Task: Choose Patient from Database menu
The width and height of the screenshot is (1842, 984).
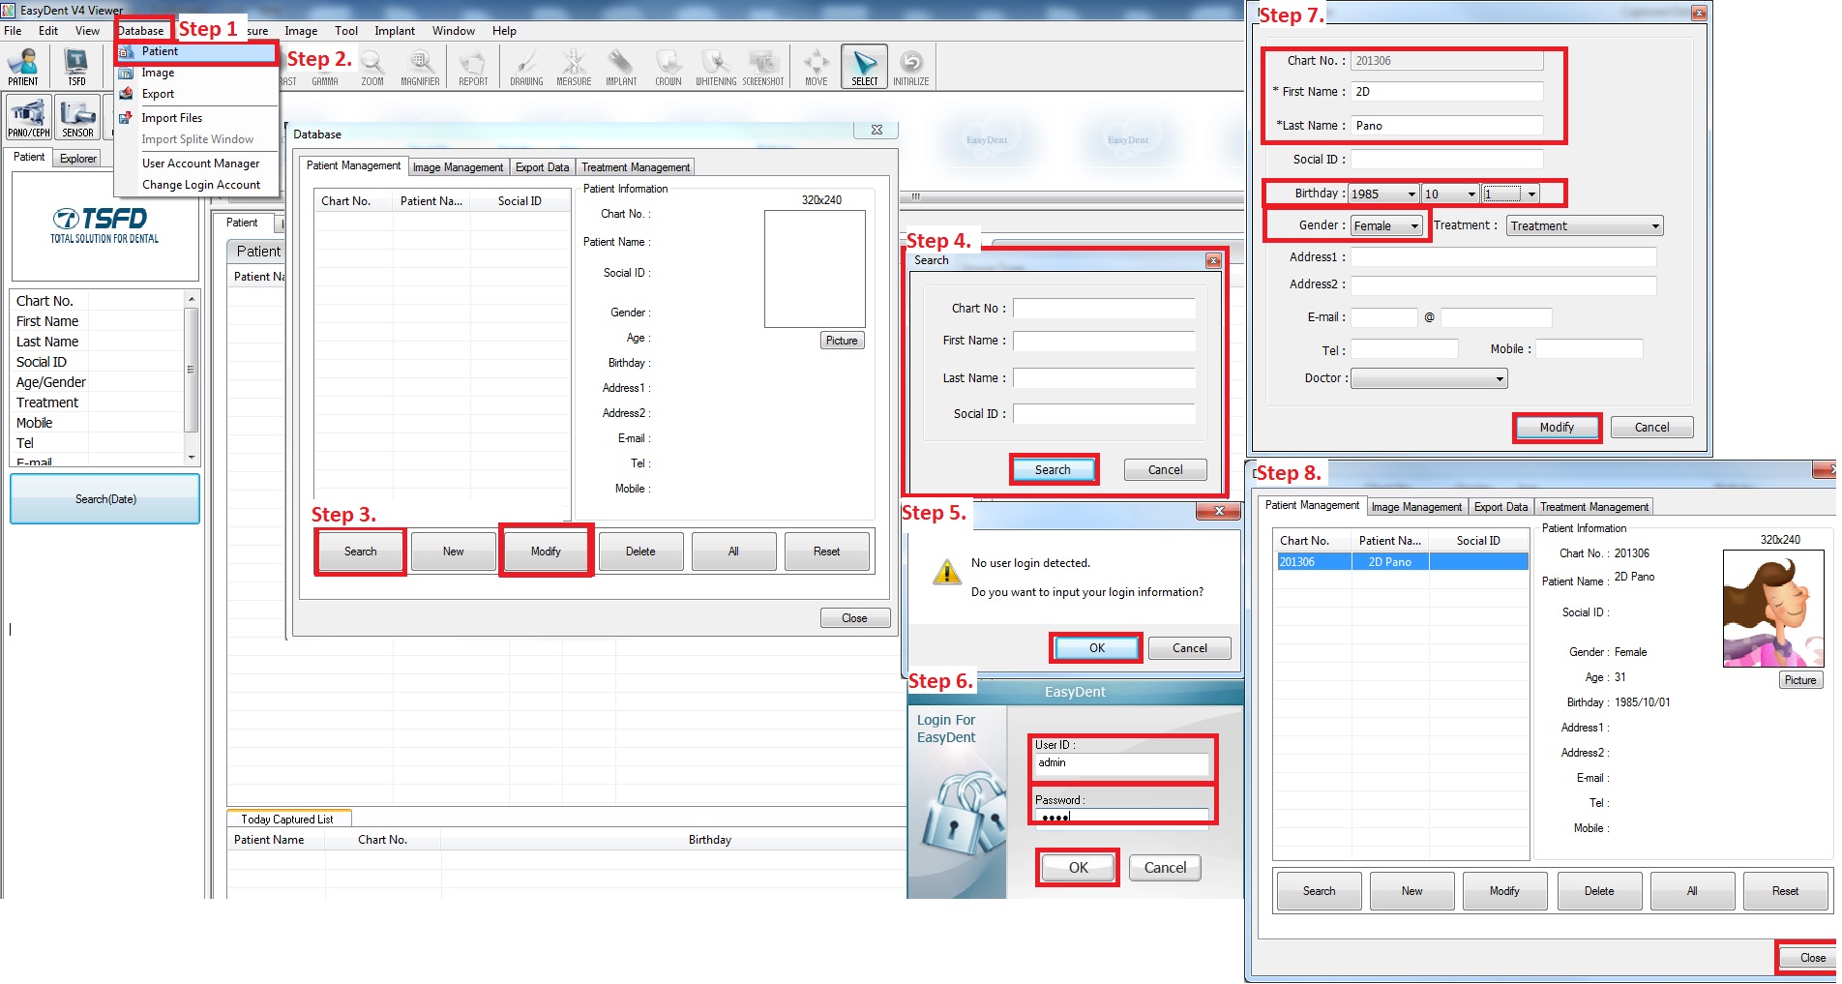Action: click(x=196, y=51)
